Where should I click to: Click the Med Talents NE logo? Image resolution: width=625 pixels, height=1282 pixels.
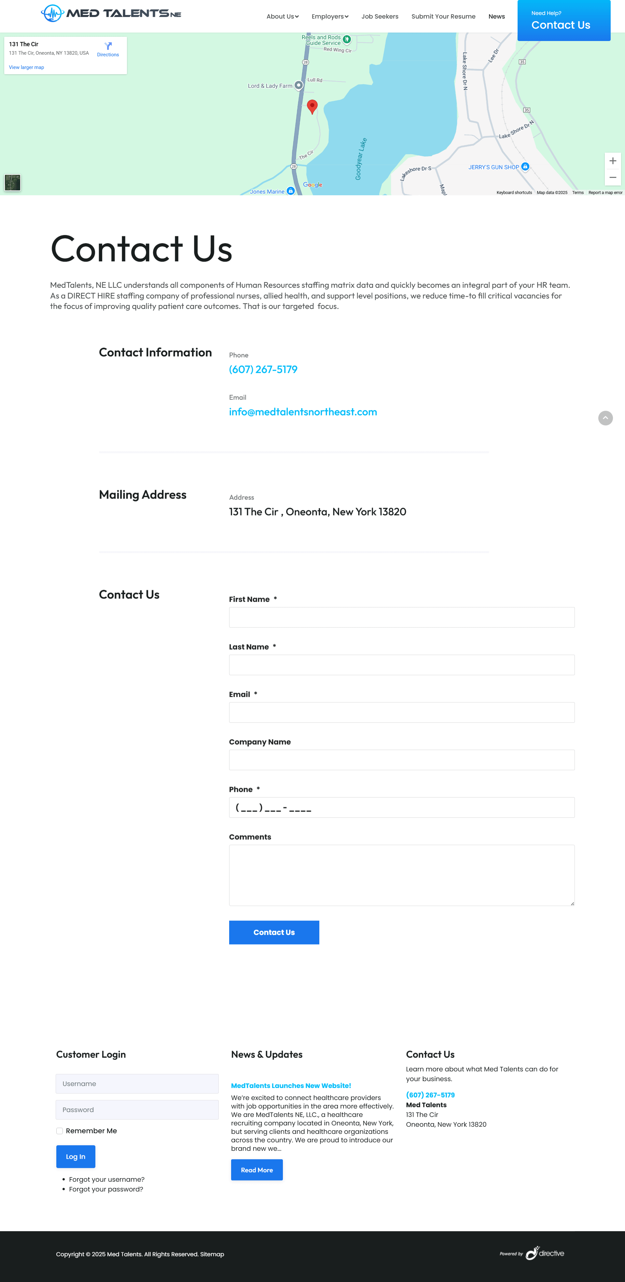coord(111,13)
